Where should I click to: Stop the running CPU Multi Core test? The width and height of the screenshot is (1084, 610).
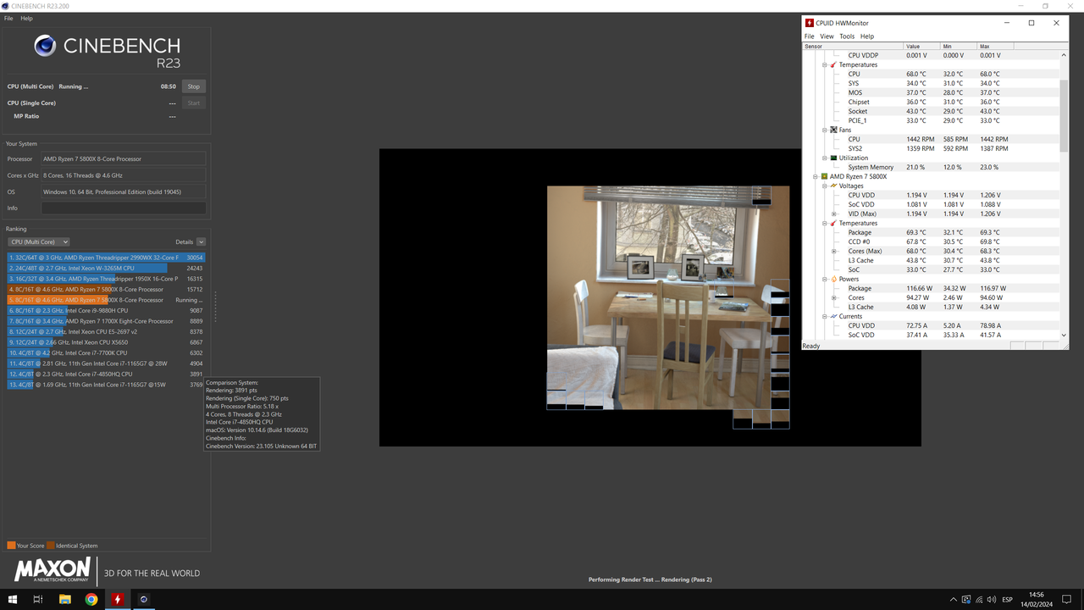pyautogui.click(x=194, y=86)
